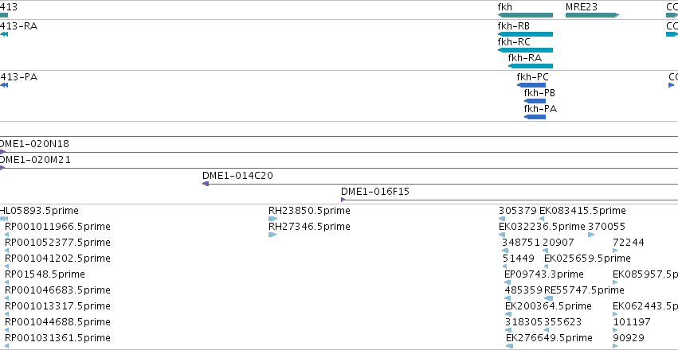The height and width of the screenshot is (350, 678).
Task: Select the DME1-020M21 clone line
Action: pos(339,168)
